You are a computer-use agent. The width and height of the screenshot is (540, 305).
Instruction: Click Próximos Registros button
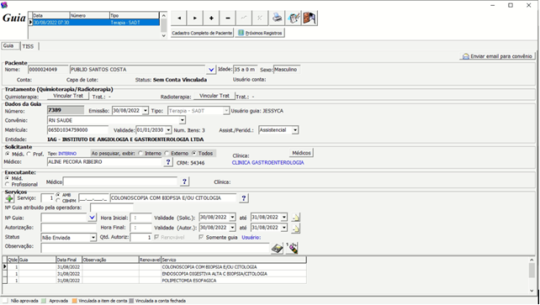260,33
